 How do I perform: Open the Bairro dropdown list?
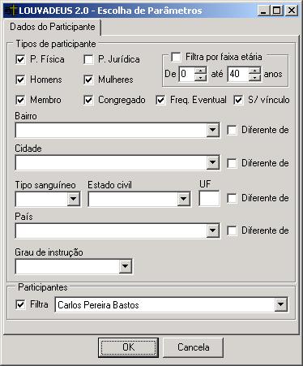click(212, 131)
